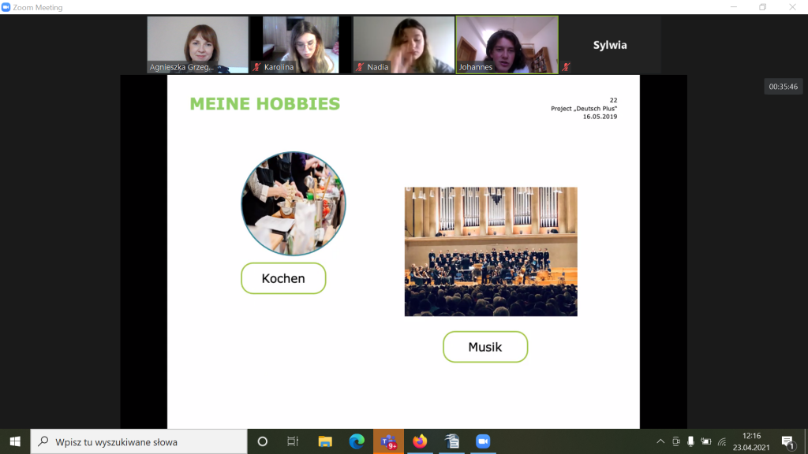Select Nadia's video thumbnail
Image resolution: width=808 pixels, height=454 pixels.
tap(403, 45)
